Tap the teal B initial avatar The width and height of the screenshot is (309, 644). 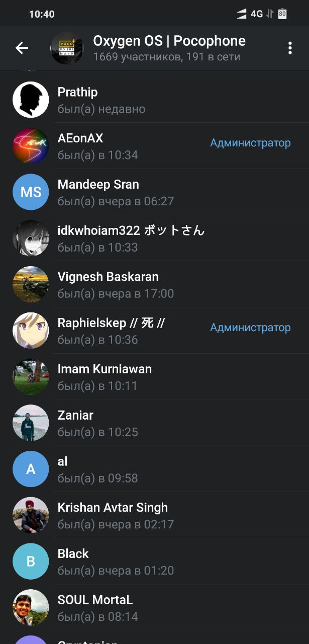tap(31, 561)
